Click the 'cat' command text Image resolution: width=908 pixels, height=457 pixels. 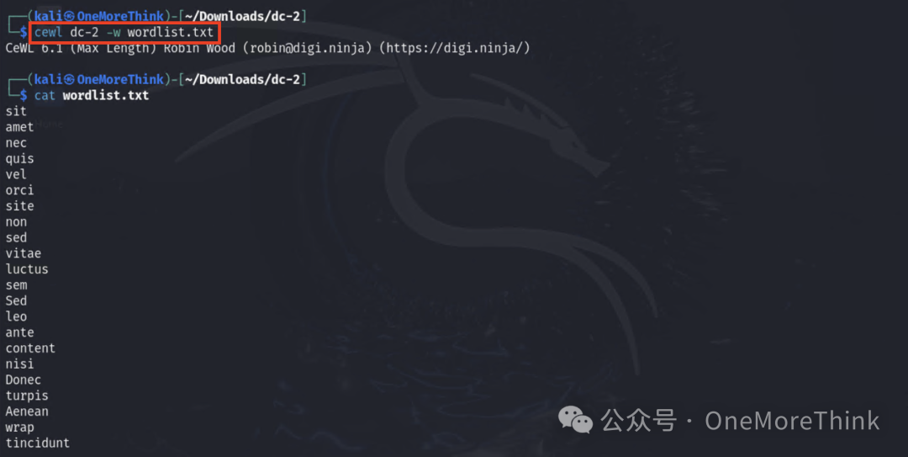(x=45, y=96)
